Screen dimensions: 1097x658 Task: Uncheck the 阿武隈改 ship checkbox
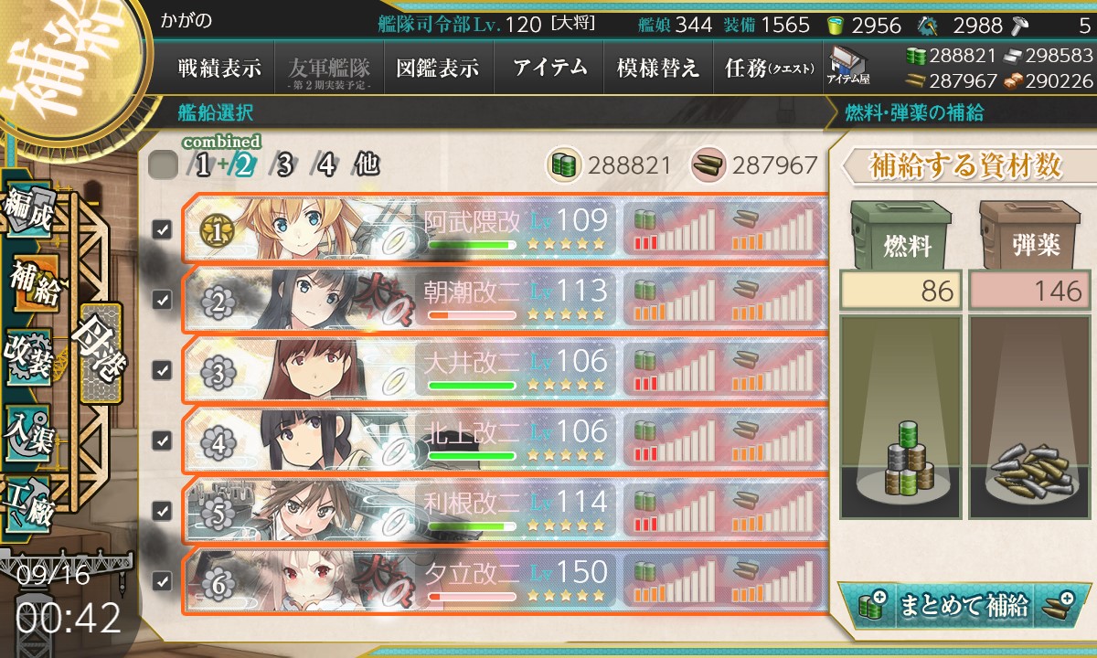pos(162,229)
